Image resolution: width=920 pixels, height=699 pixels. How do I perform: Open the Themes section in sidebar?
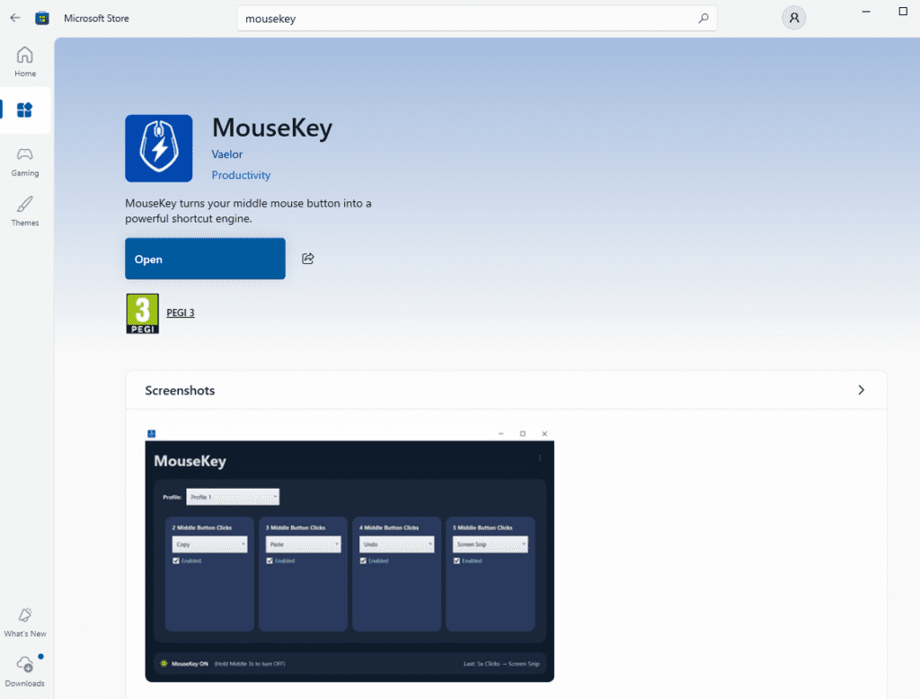(x=24, y=211)
